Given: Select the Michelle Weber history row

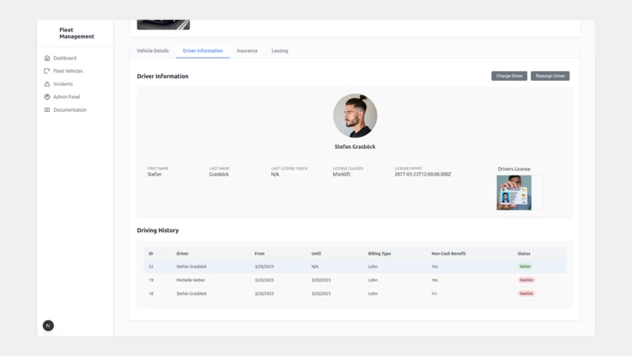Looking at the screenshot, I should coord(191,280).
